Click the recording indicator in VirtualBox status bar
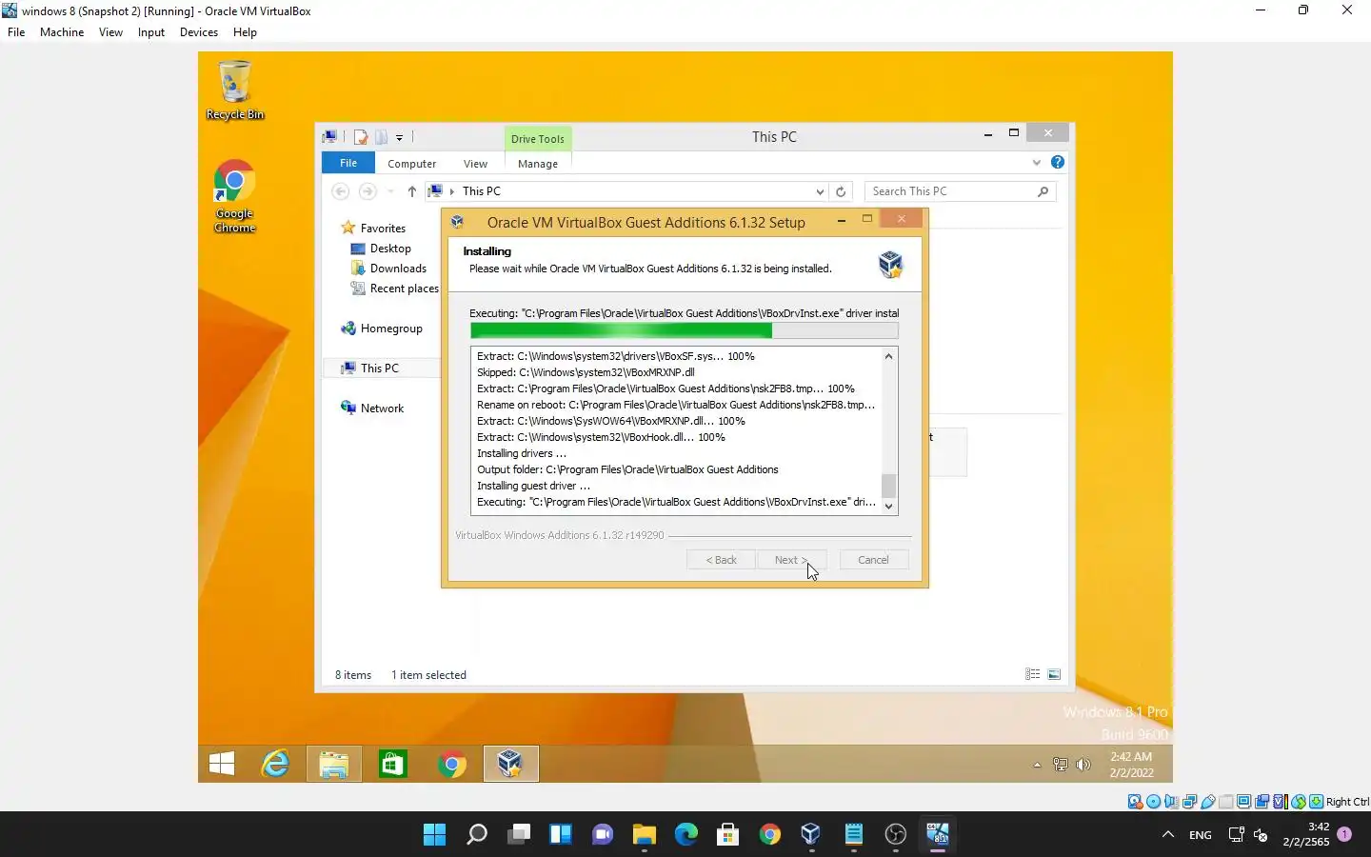 tap(1262, 802)
